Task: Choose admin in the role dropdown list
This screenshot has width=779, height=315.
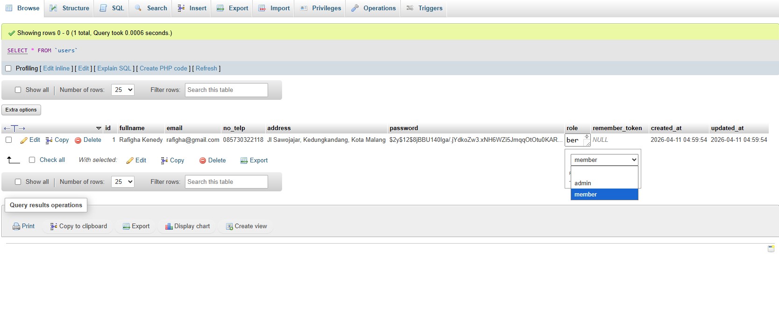Action: pyautogui.click(x=583, y=183)
